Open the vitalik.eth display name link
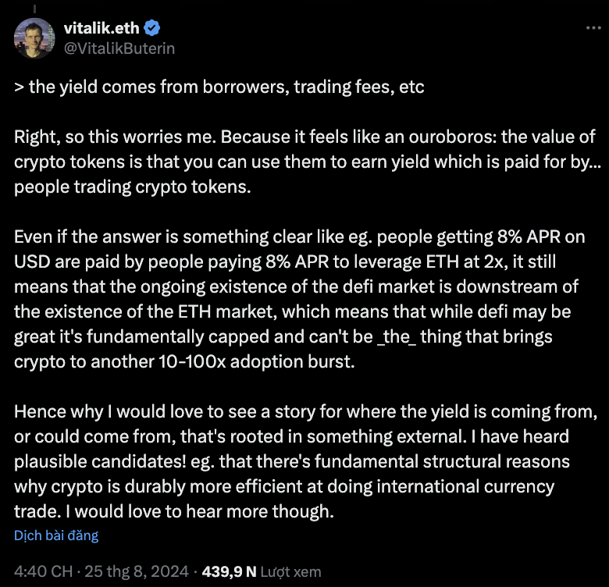This screenshot has height=587, width=609. (101, 29)
